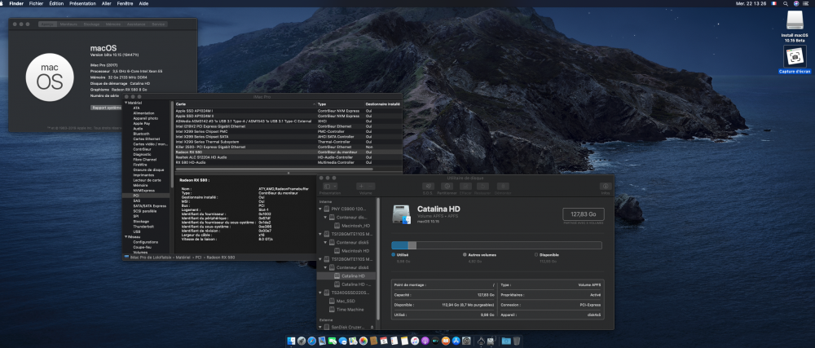Open System Preferences in the Dock

tap(466, 341)
